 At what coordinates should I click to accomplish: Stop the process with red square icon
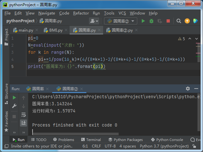[168, 21]
